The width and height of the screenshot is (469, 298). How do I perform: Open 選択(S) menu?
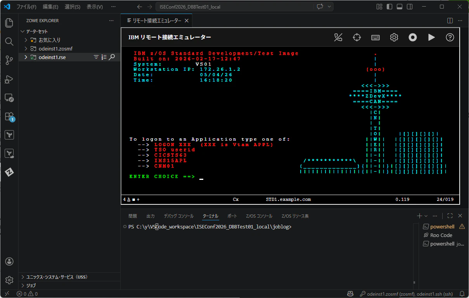(73, 7)
